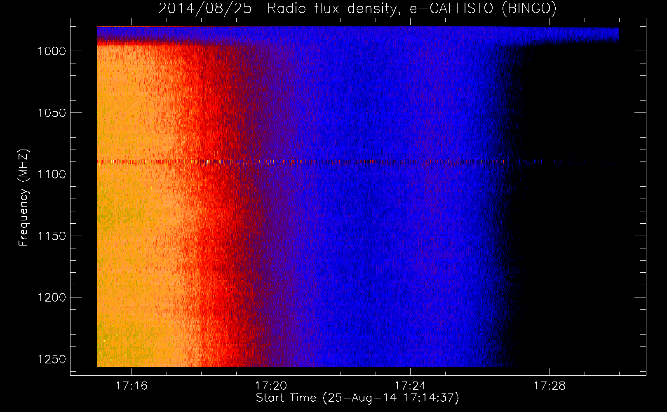Click the '1200' frequency tick label
This screenshot has height=412, width=667.
click(52, 297)
